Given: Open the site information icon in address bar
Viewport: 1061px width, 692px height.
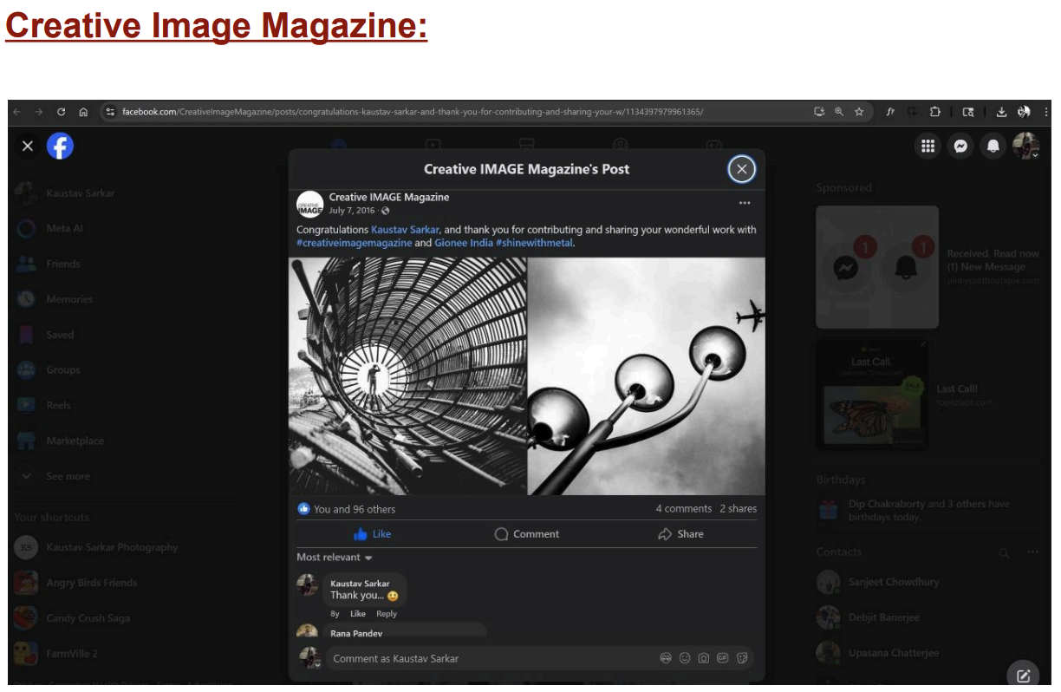Looking at the screenshot, I should tap(110, 112).
